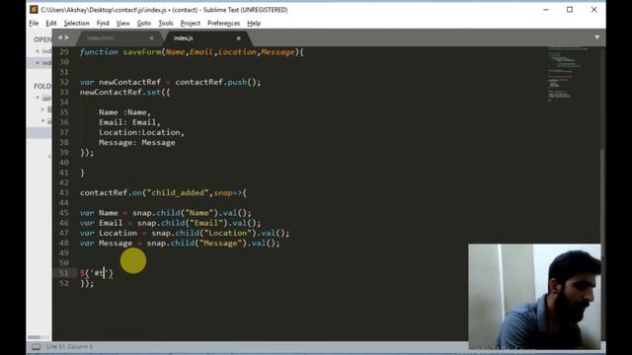
Task: Open the File menu
Action: [x=34, y=24]
